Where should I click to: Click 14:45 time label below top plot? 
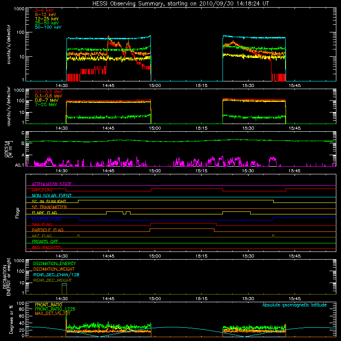point(108,86)
